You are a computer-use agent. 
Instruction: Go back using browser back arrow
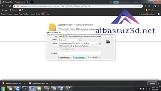coord(3,6)
